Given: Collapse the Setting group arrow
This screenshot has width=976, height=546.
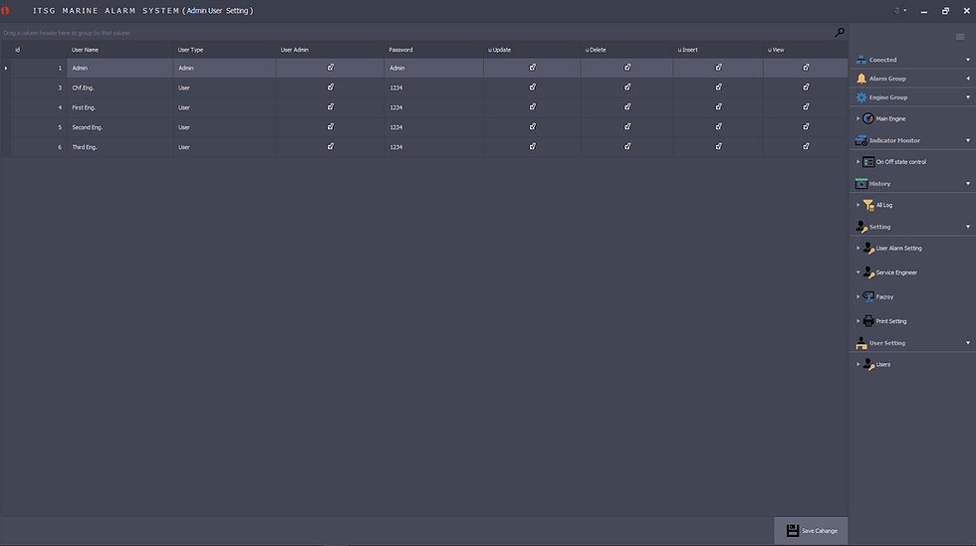Looking at the screenshot, I should [x=968, y=227].
